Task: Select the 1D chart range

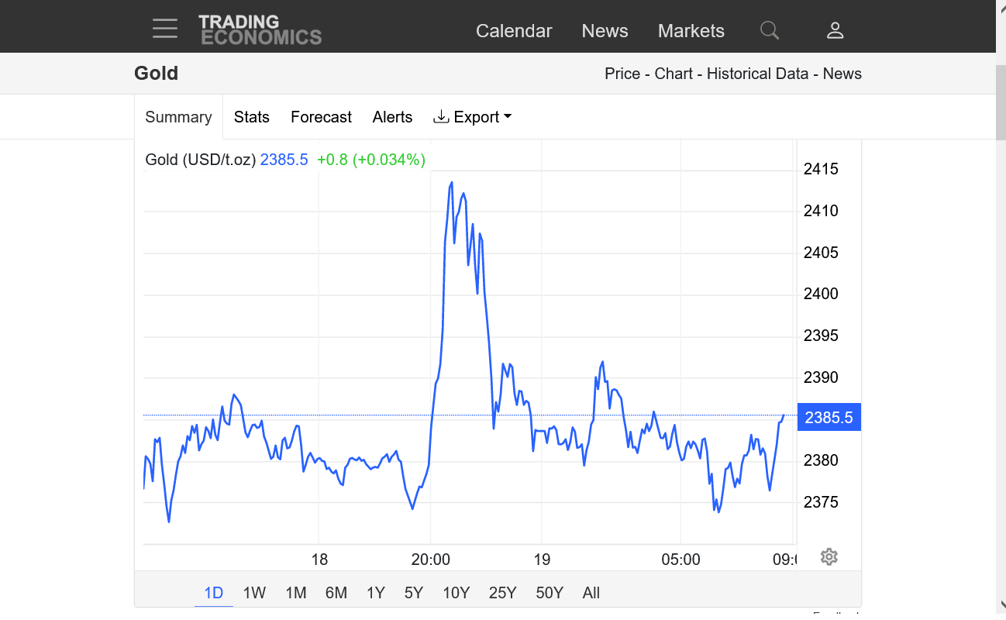Action: click(x=214, y=593)
